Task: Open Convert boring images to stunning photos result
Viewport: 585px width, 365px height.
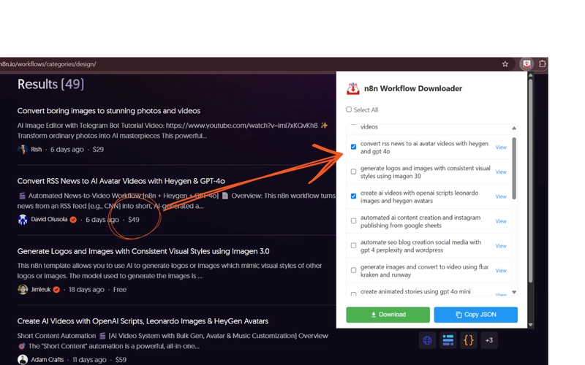Action: coord(109,111)
